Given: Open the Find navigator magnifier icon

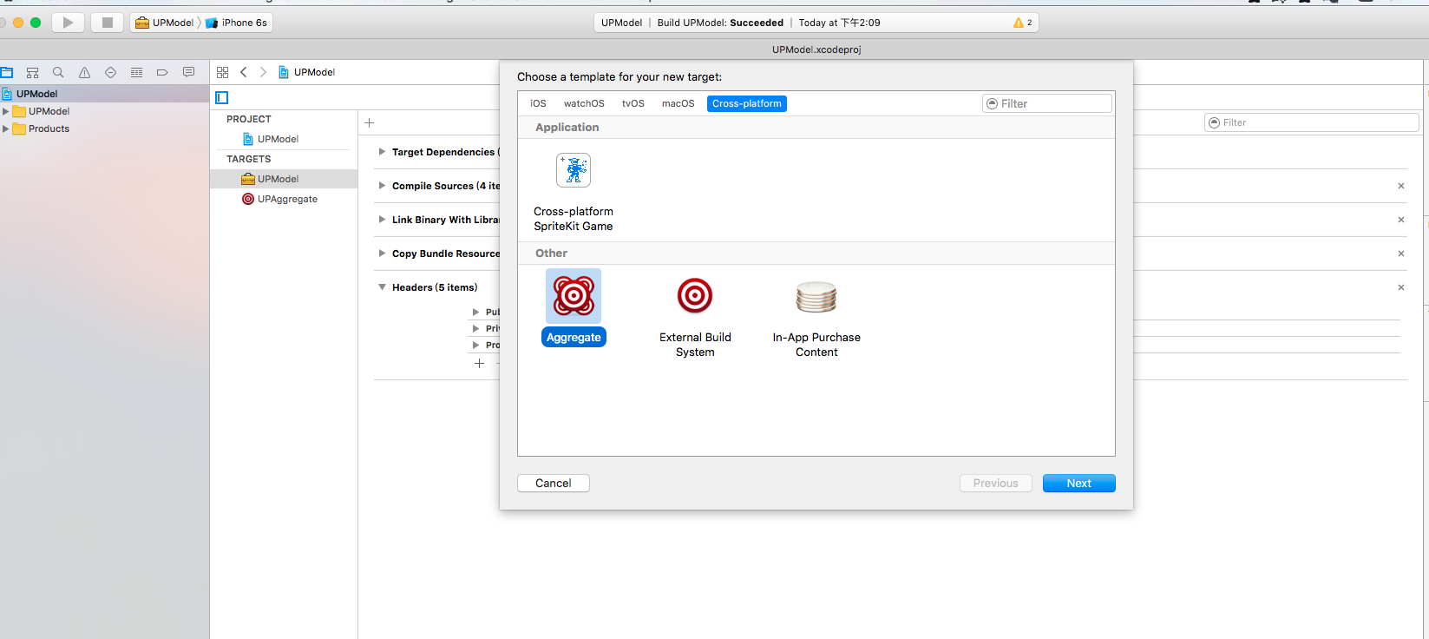Looking at the screenshot, I should 58,73.
